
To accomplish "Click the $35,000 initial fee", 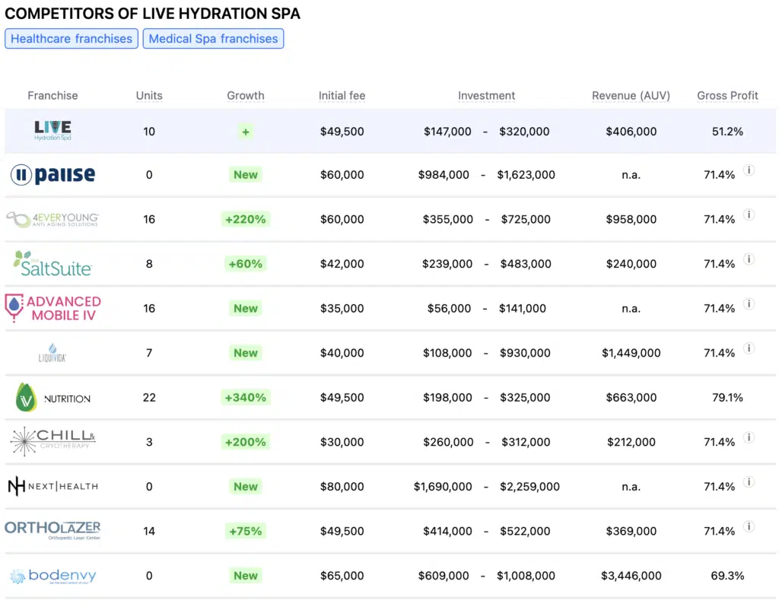I will coord(342,309).
